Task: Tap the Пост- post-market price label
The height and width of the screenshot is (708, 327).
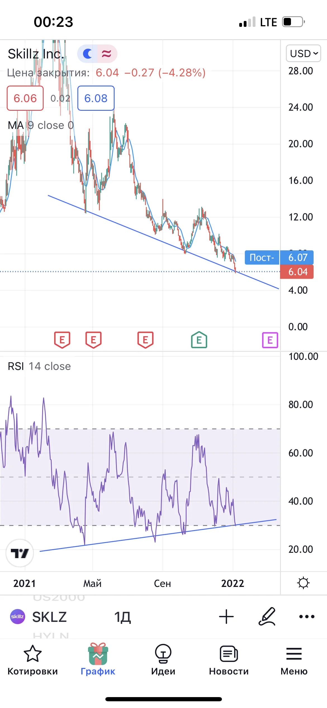Action: pyautogui.click(x=262, y=257)
